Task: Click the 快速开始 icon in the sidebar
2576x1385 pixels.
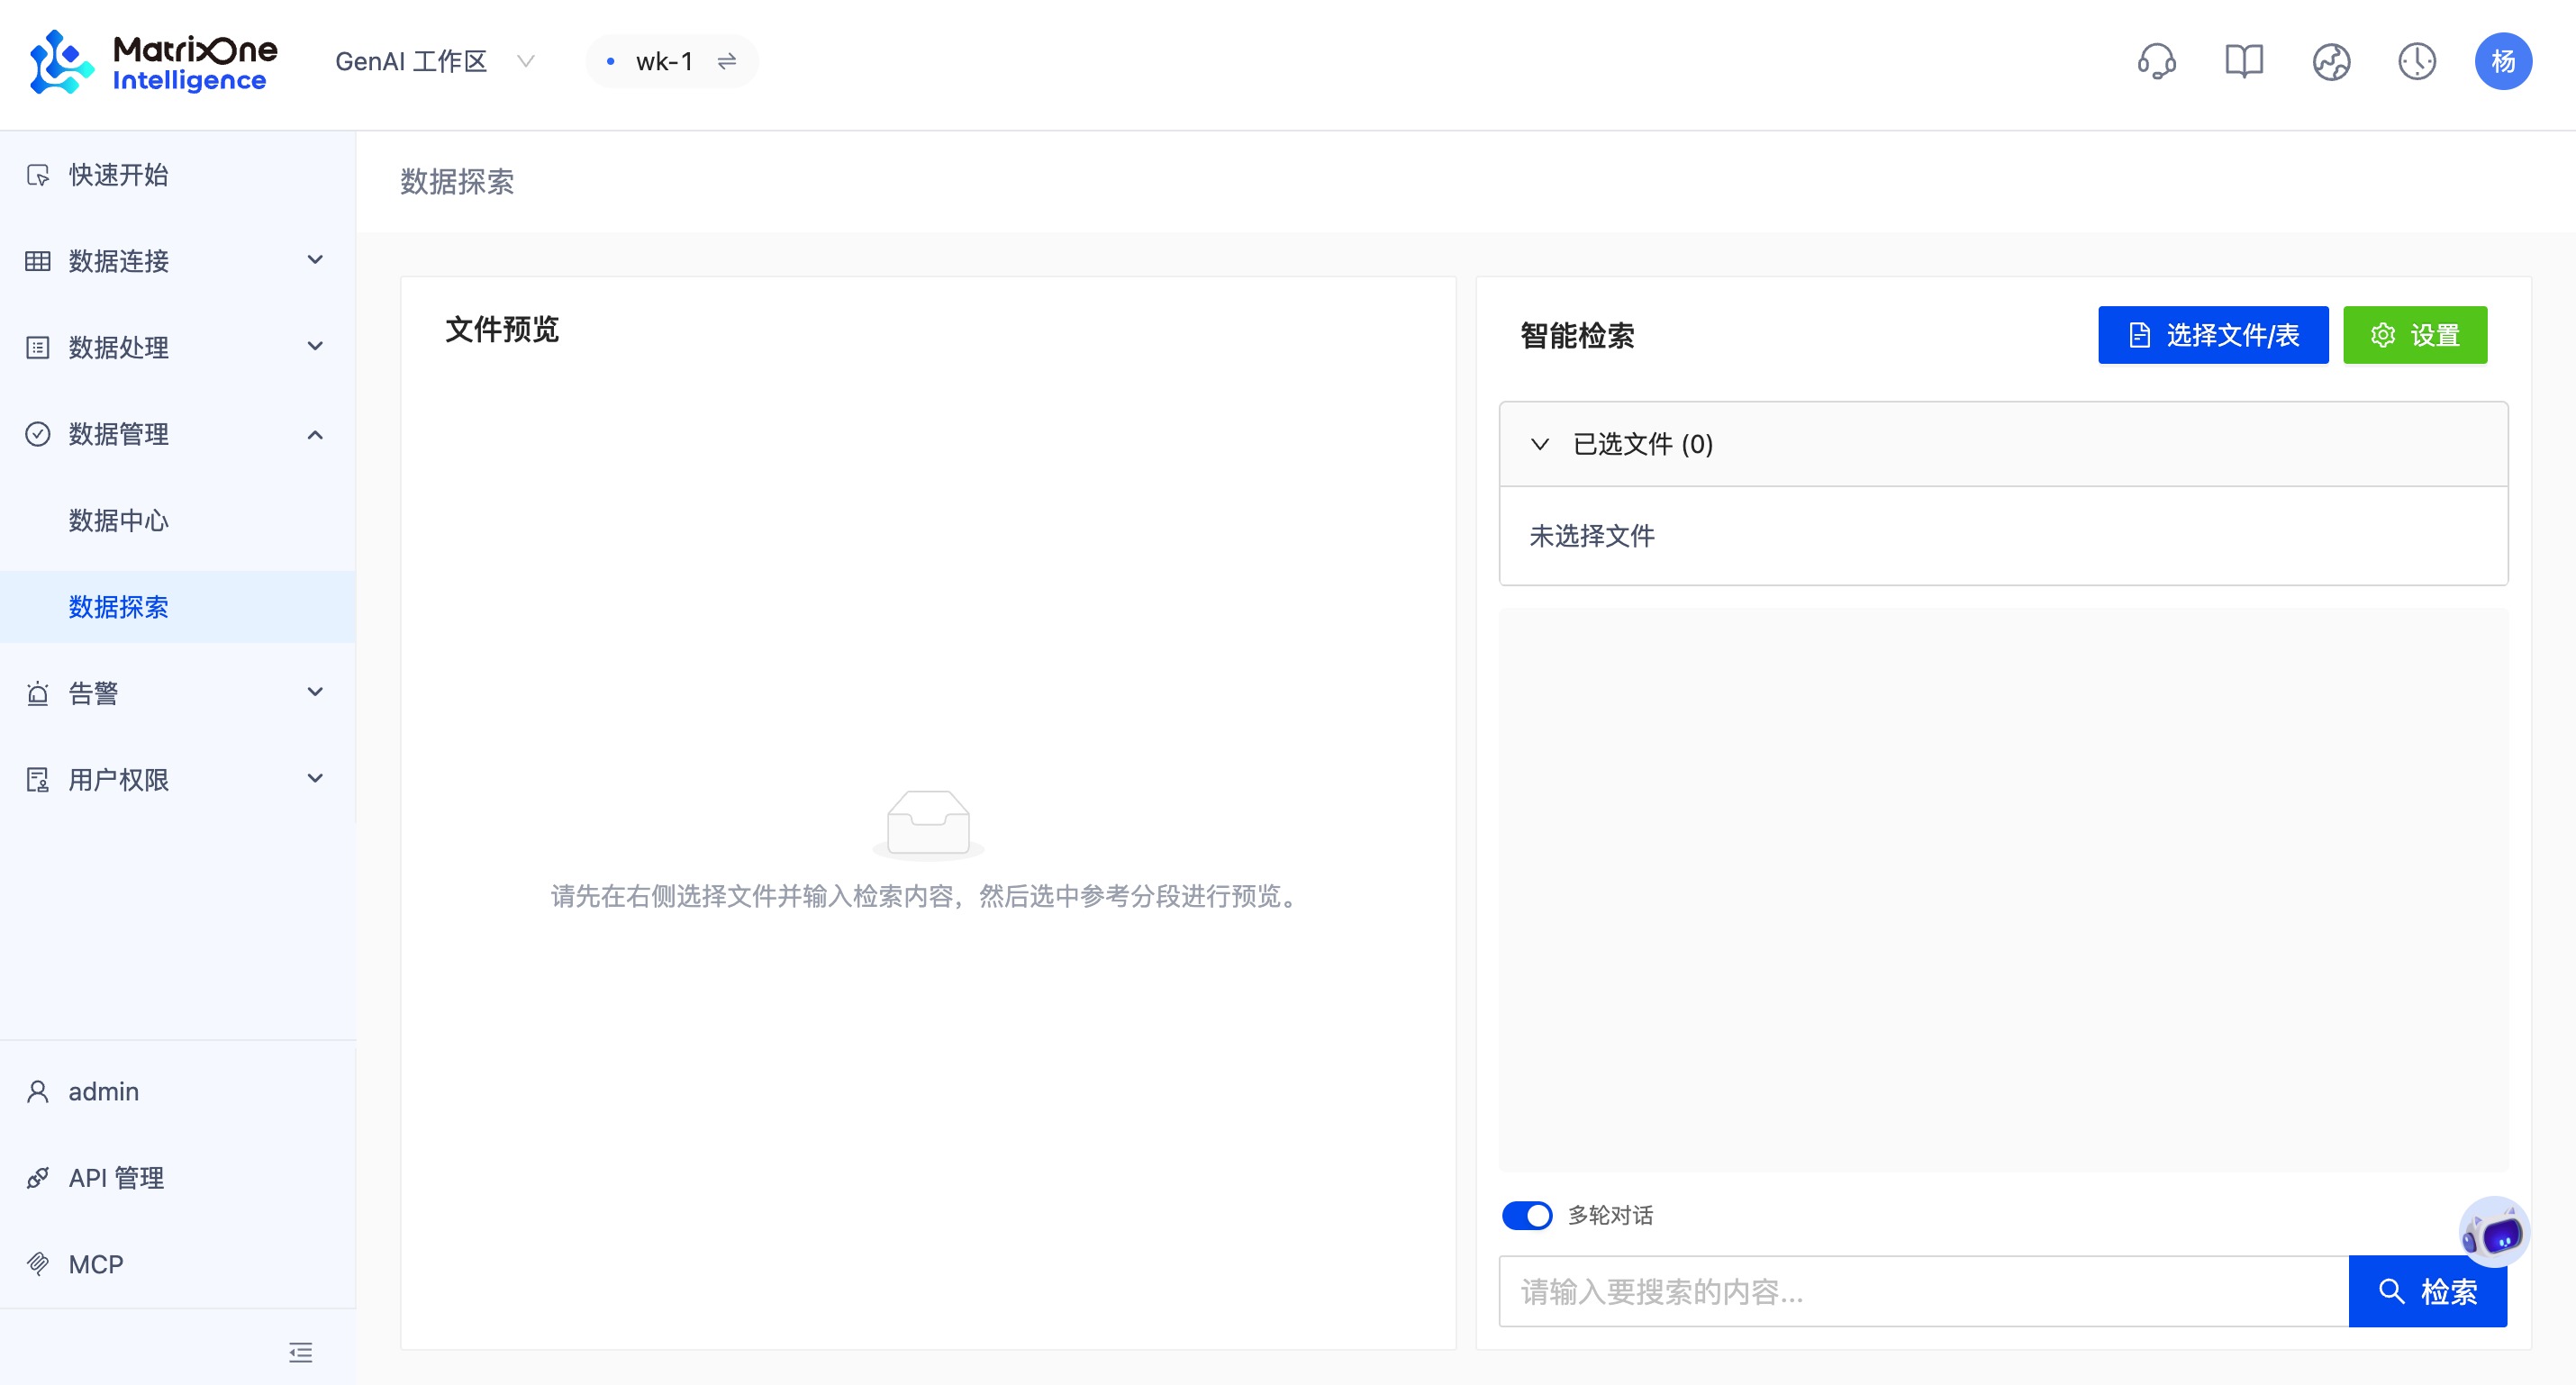Action: (37, 175)
